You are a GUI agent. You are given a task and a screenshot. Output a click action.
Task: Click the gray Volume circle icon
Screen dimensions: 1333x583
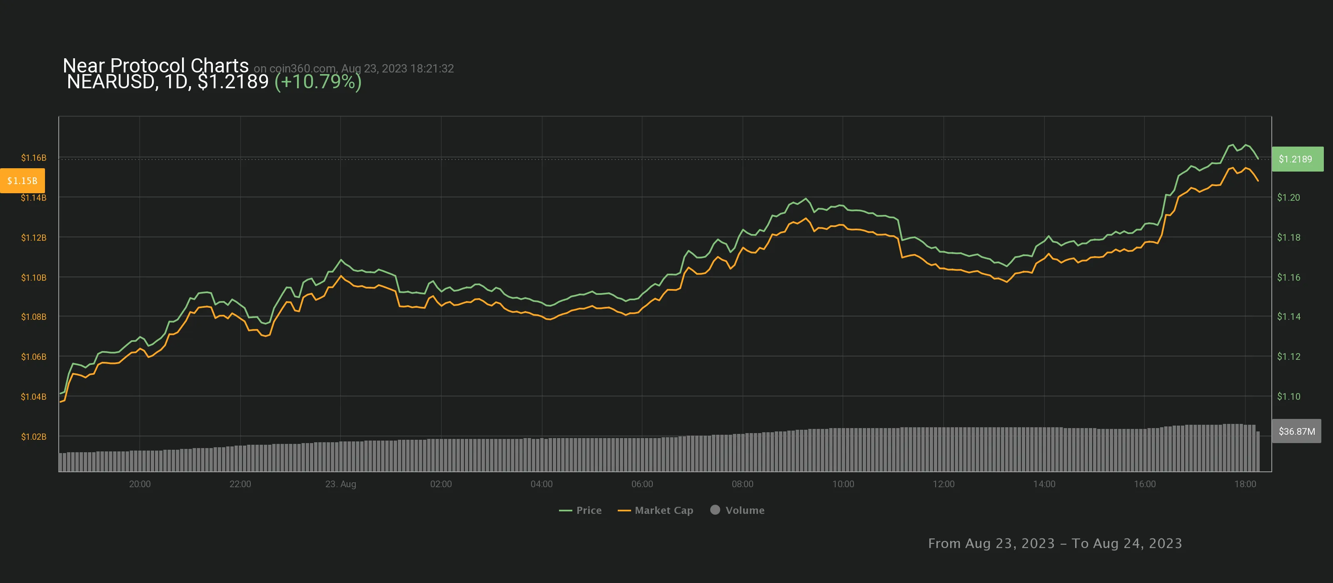point(715,510)
